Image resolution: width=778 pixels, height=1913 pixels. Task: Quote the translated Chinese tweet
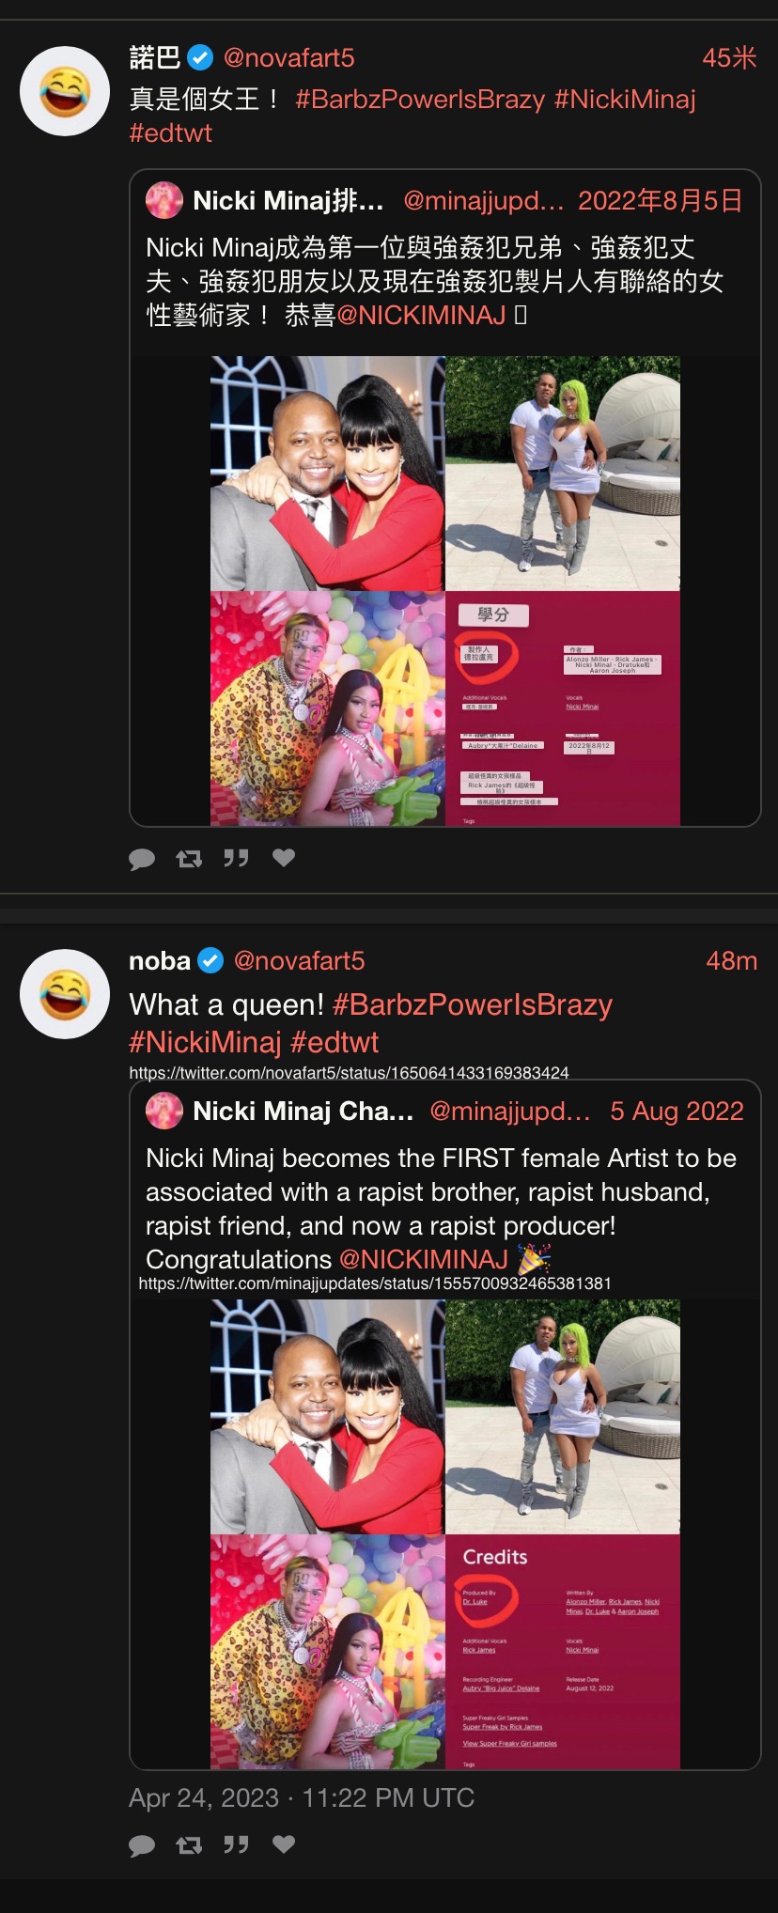pos(236,858)
